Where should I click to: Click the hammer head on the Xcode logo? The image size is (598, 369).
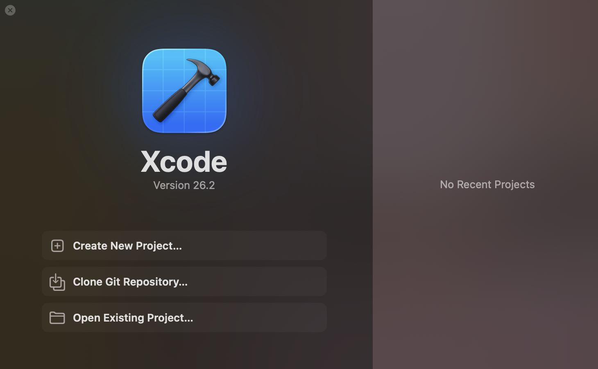205,71
